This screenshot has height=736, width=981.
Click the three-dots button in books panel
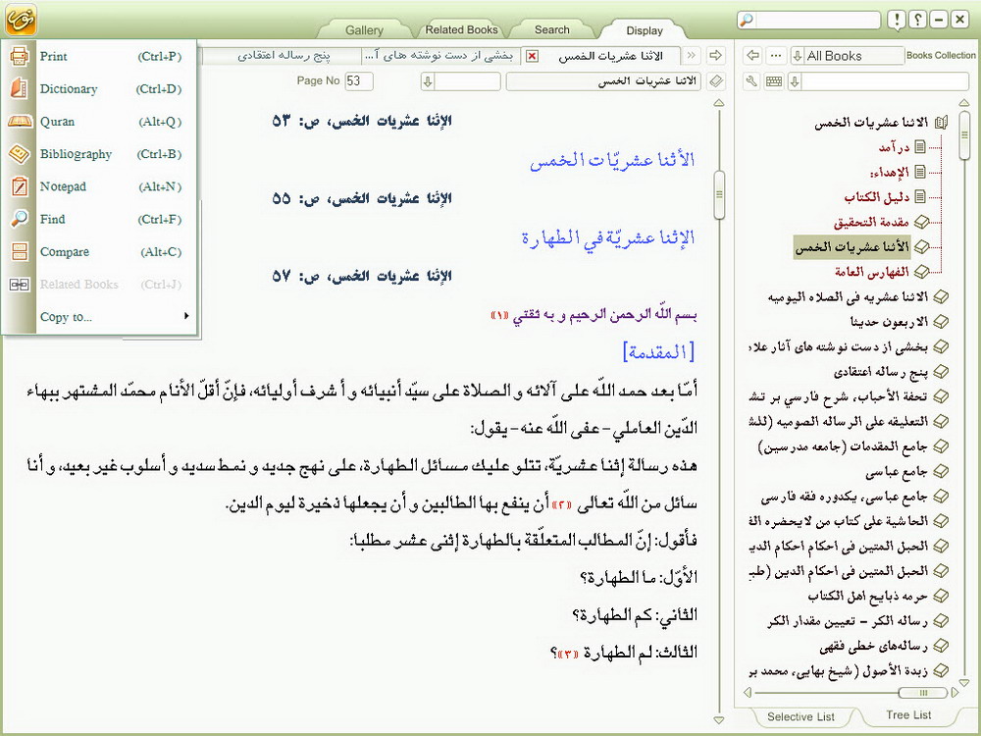tap(776, 56)
